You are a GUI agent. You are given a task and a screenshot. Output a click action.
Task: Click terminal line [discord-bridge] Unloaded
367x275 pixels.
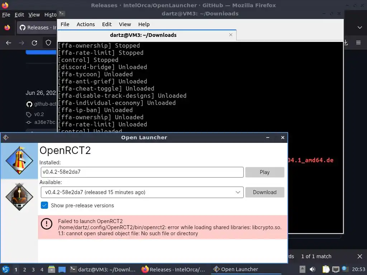[103, 67]
